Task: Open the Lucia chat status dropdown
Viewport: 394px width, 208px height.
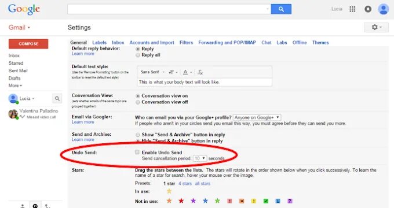Action: click(x=27, y=98)
